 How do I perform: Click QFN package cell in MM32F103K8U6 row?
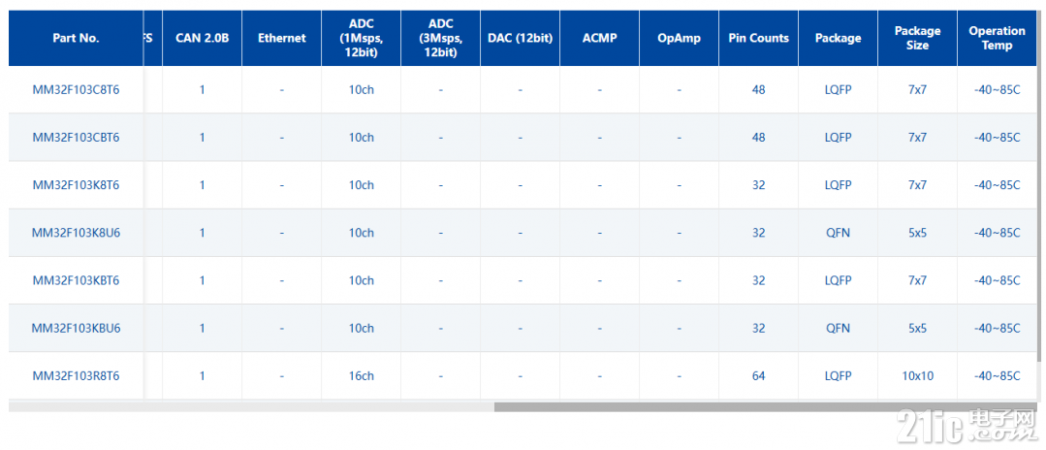[x=838, y=233]
